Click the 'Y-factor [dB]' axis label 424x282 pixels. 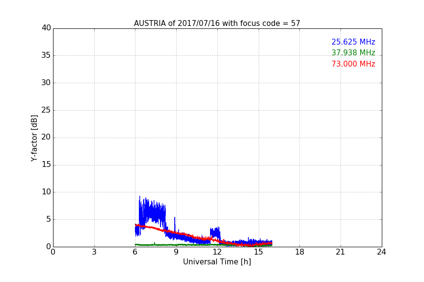pyautogui.click(x=34, y=138)
